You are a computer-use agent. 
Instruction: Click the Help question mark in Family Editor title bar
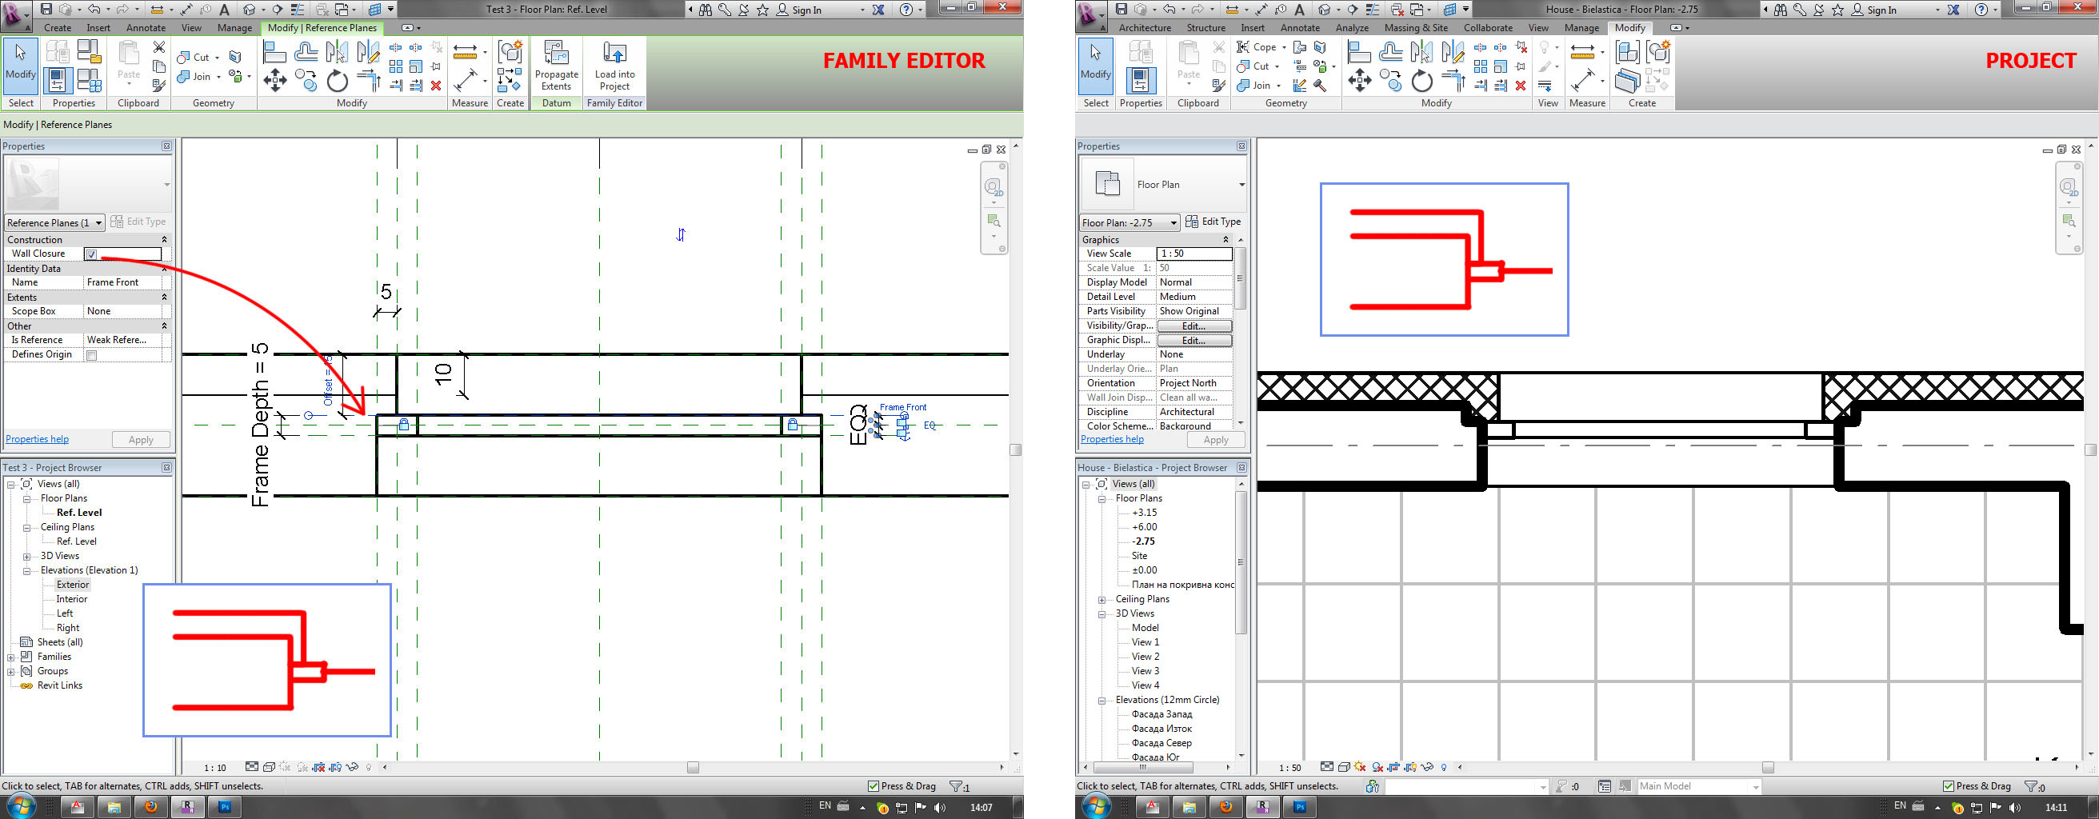[906, 10]
